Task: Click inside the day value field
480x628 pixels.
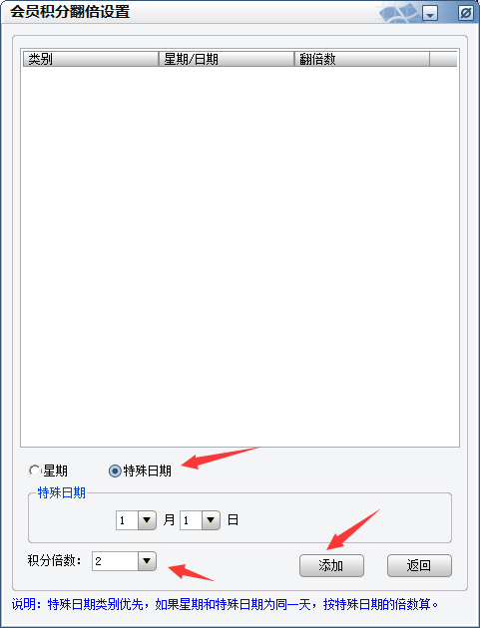Action: click(x=191, y=520)
